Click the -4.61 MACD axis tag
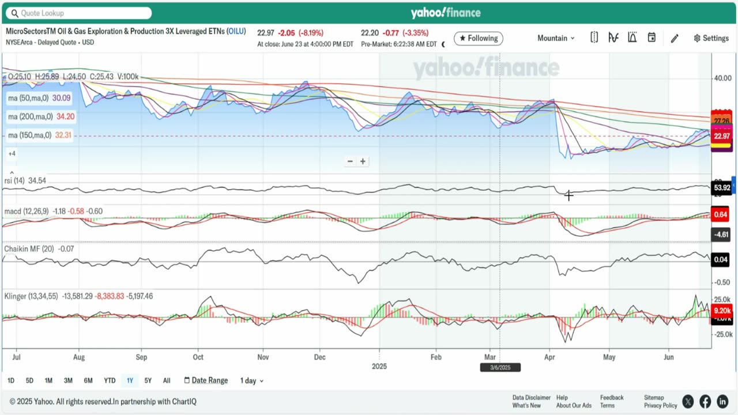Viewport: 738px width, 415px height. (722, 235)
